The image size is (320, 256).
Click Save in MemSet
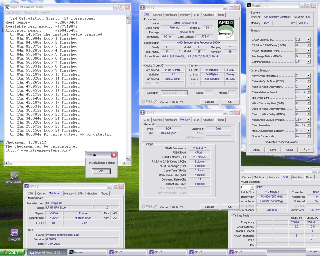[x=273, y=150]
